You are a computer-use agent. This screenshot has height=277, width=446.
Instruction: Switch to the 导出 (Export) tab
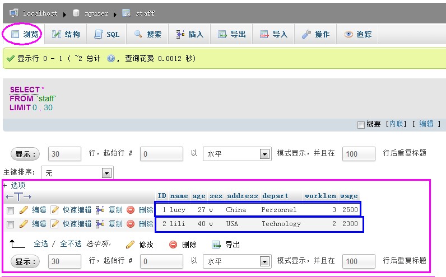click(x=231, y=34)
